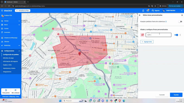
Task: Click the Soporte headset button
Action: click(x=156, y=11)
